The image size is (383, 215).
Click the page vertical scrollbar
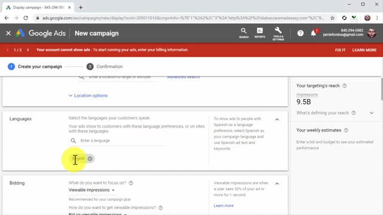pyautogui.click(x=382, y=89)
